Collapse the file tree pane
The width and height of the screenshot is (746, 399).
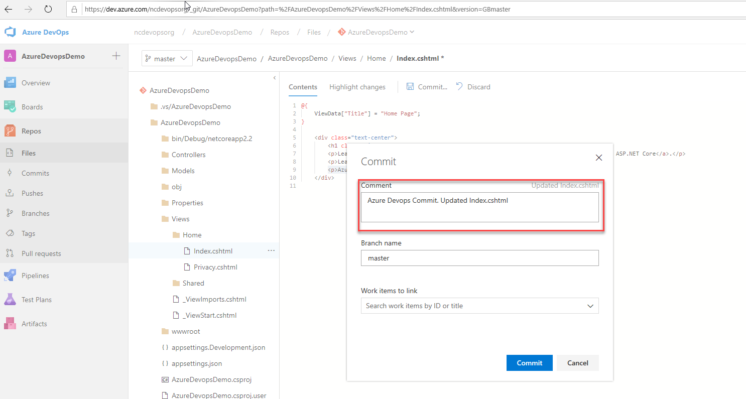[x=274, y=78]
